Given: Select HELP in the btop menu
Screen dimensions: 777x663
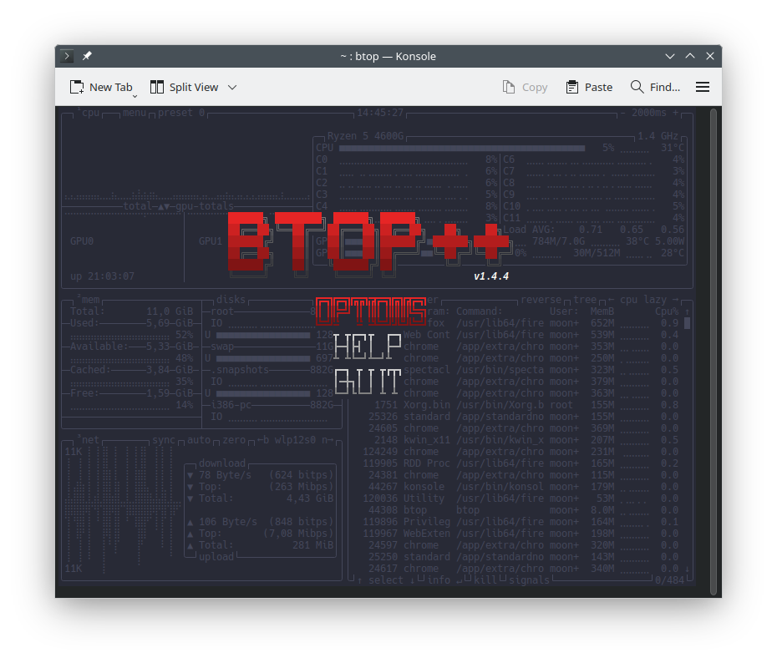Looking at the screenshot, I should (x=367, y=347).
